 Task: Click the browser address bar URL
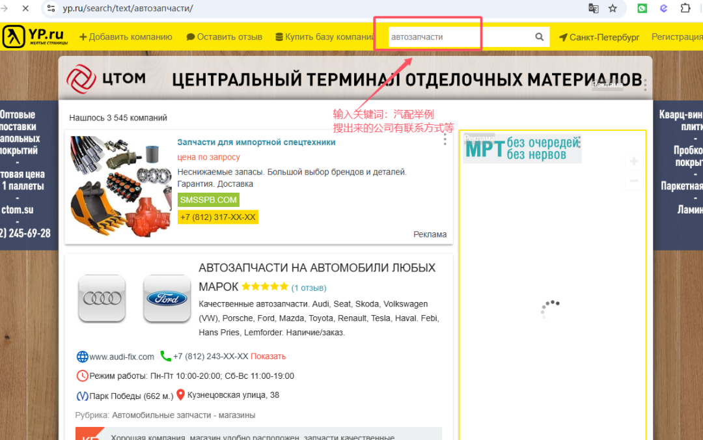(x=128, y=8)
